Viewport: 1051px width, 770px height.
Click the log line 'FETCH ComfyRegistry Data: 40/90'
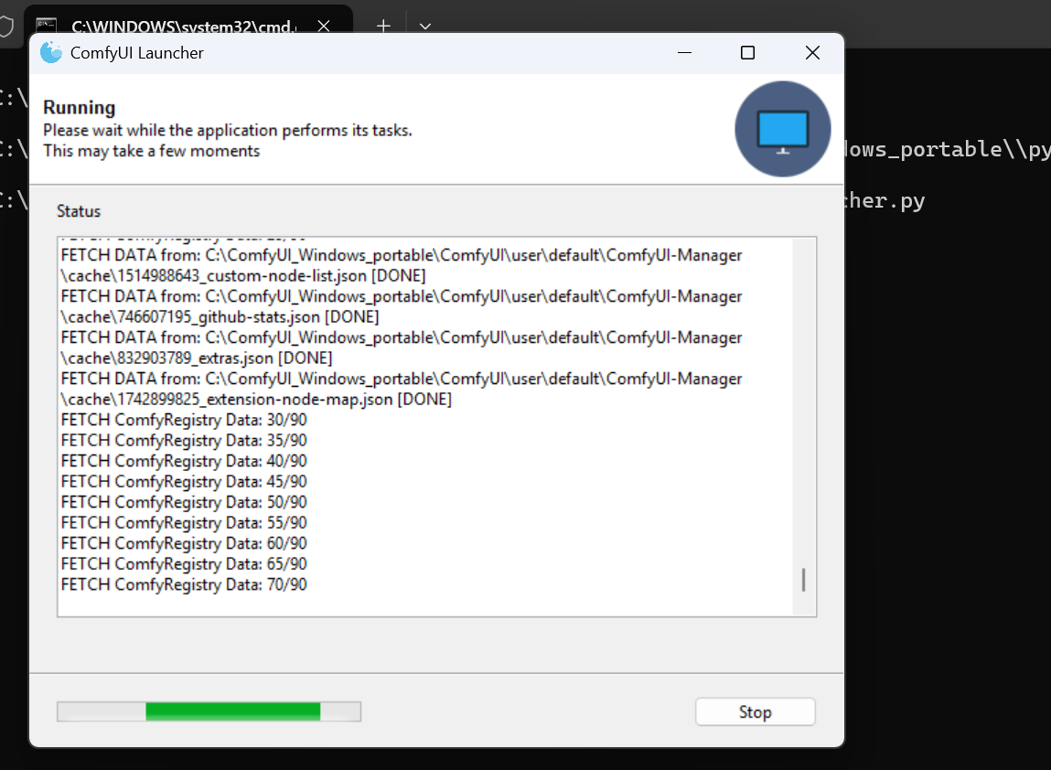(x=184, y=461)
